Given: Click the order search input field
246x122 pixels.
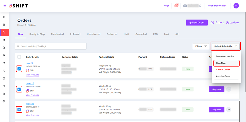Looking at the screenshot, I should (51, 46).
